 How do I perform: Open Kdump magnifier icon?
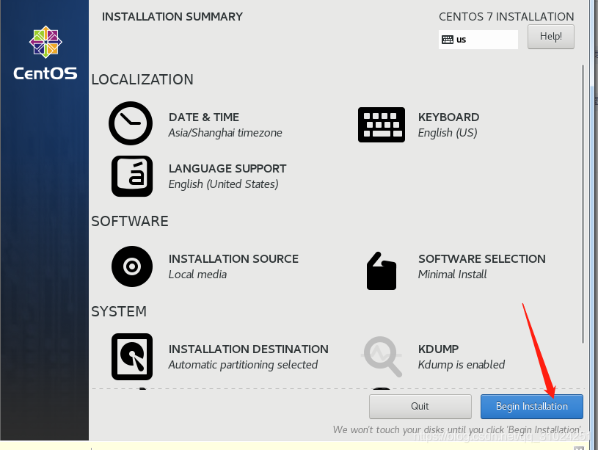[x=382, y=357]
